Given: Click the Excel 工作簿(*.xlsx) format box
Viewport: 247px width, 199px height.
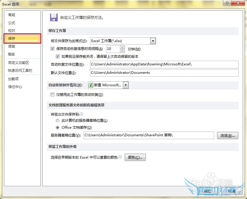Looking at the screenshot, I should pos(120,41).
